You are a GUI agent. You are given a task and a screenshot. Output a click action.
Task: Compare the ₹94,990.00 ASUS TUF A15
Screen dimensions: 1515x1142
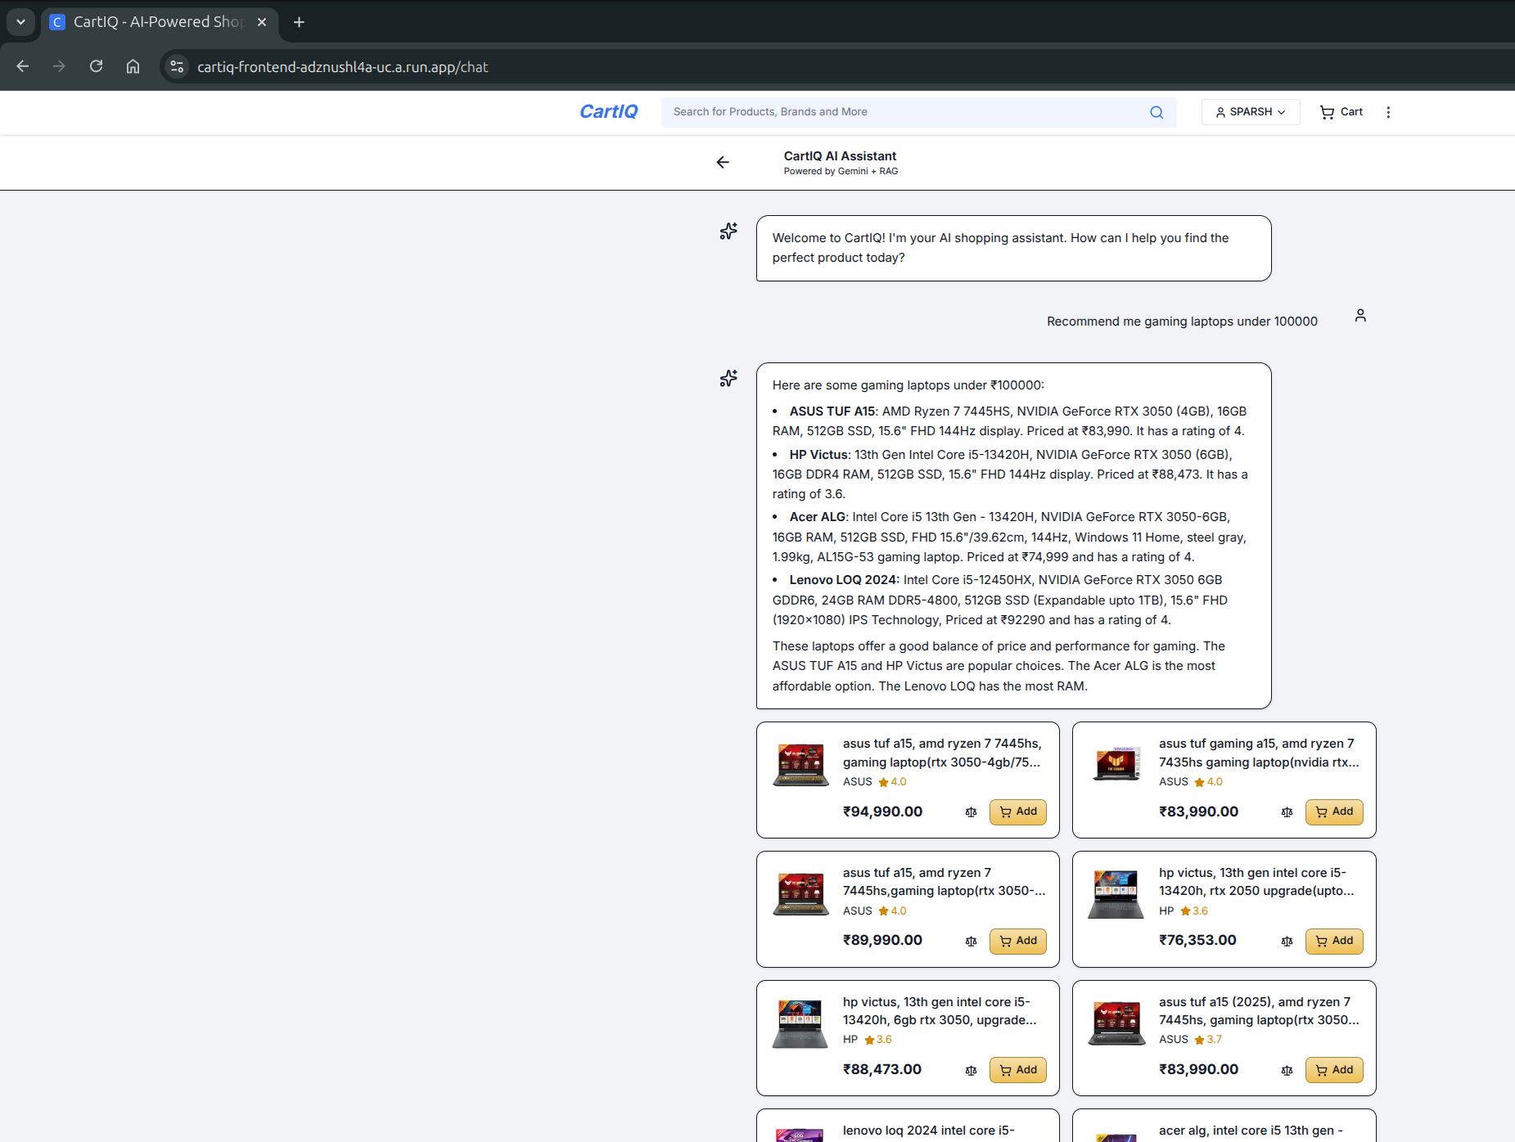tap(971, 812)
